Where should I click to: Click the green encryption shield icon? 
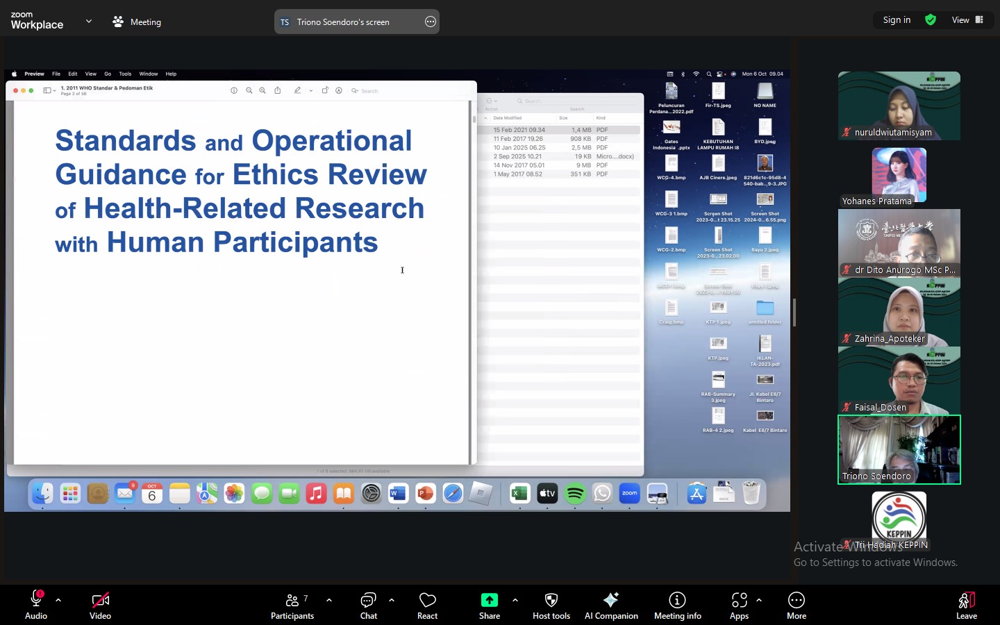point(931,20)
